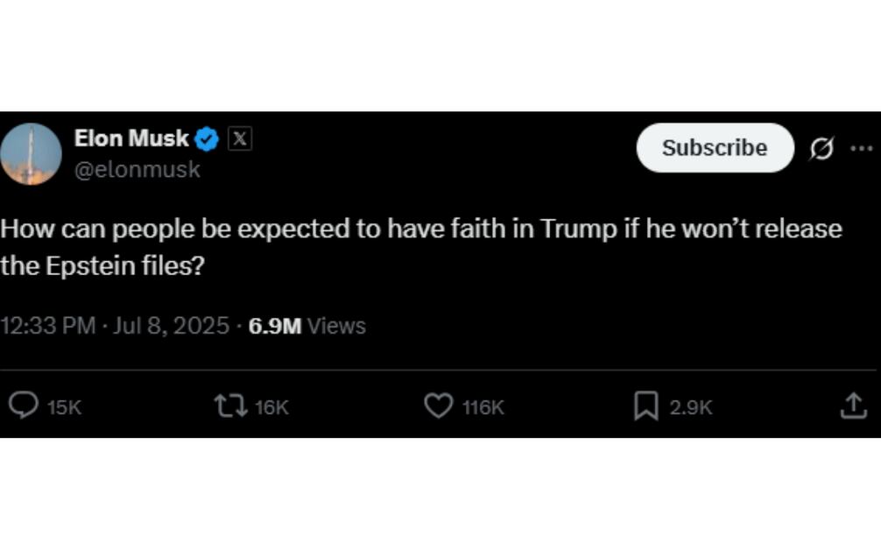Open the Elon Musk profile avatar

pyautogui.click(x=31, y=153)
